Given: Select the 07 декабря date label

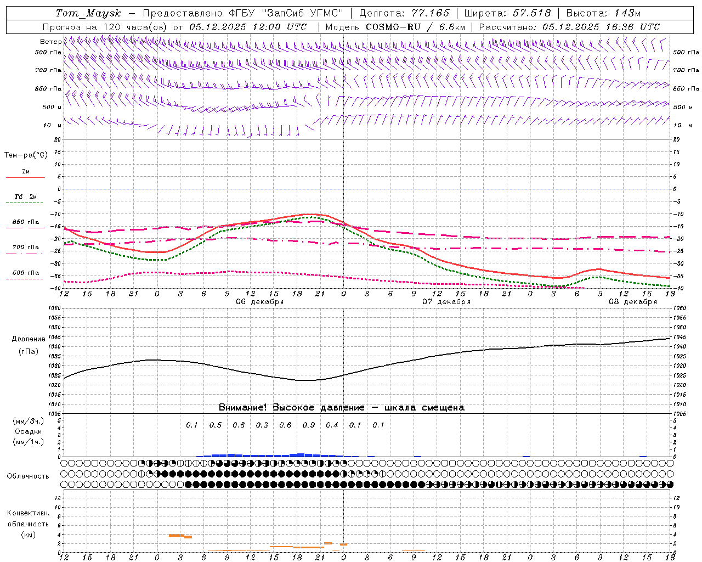Looking at the screenshot, I should (x=446, y=302).
